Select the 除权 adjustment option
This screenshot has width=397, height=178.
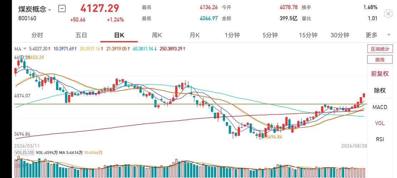point(380,90)
